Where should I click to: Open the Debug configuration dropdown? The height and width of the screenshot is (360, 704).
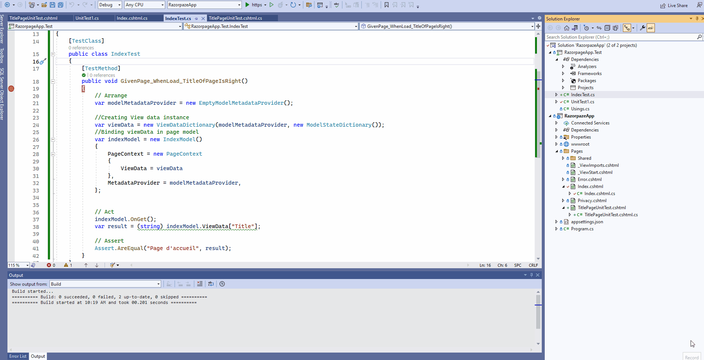[x=109, y=5]
